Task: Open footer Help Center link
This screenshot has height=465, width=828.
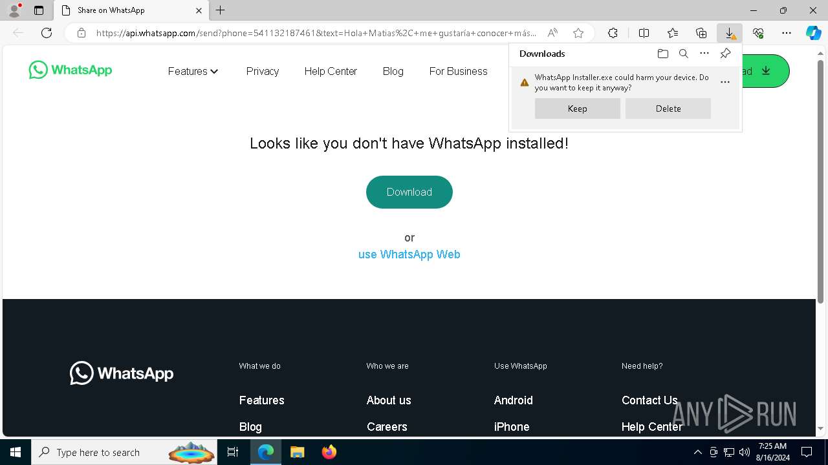Action: tap(652, 427)
